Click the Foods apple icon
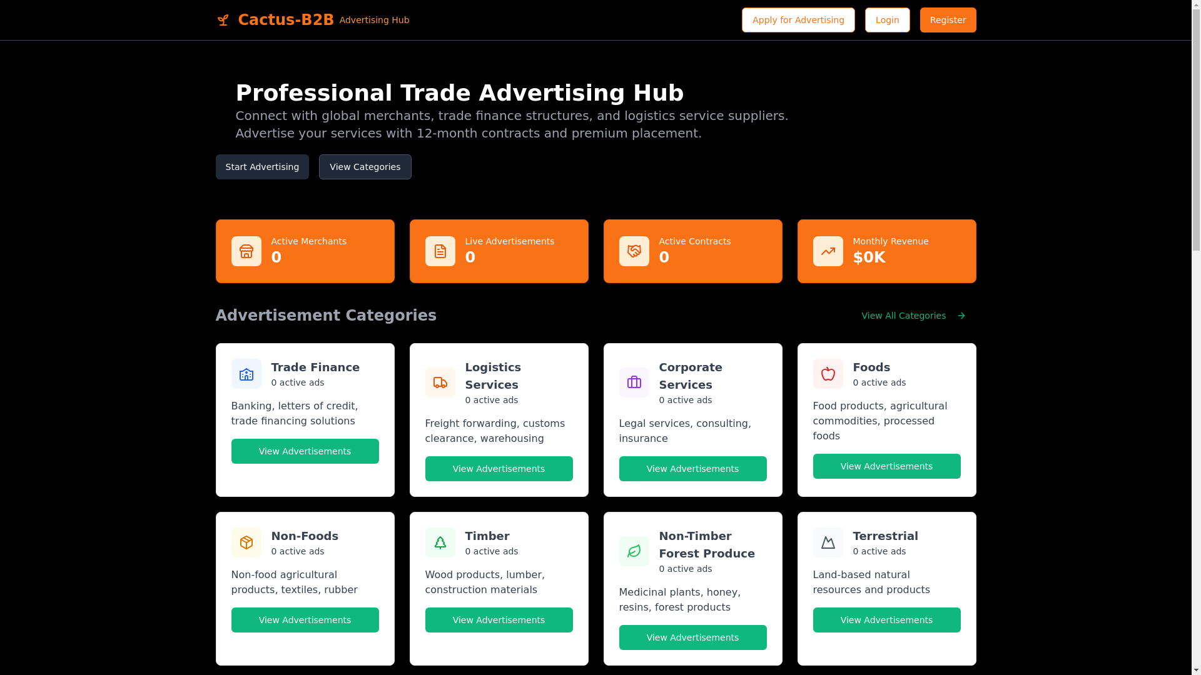1201x675 pixels. point(828,374)
